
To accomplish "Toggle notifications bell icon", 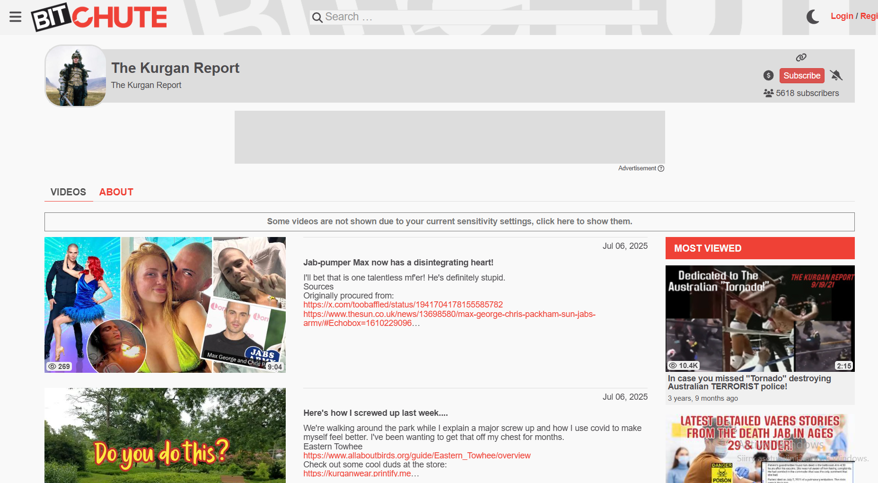I will [x=836, y=75].
